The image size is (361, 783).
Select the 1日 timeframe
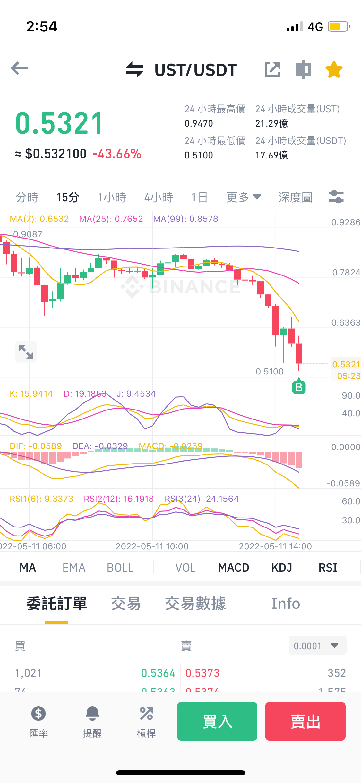(x=199, y=197)
